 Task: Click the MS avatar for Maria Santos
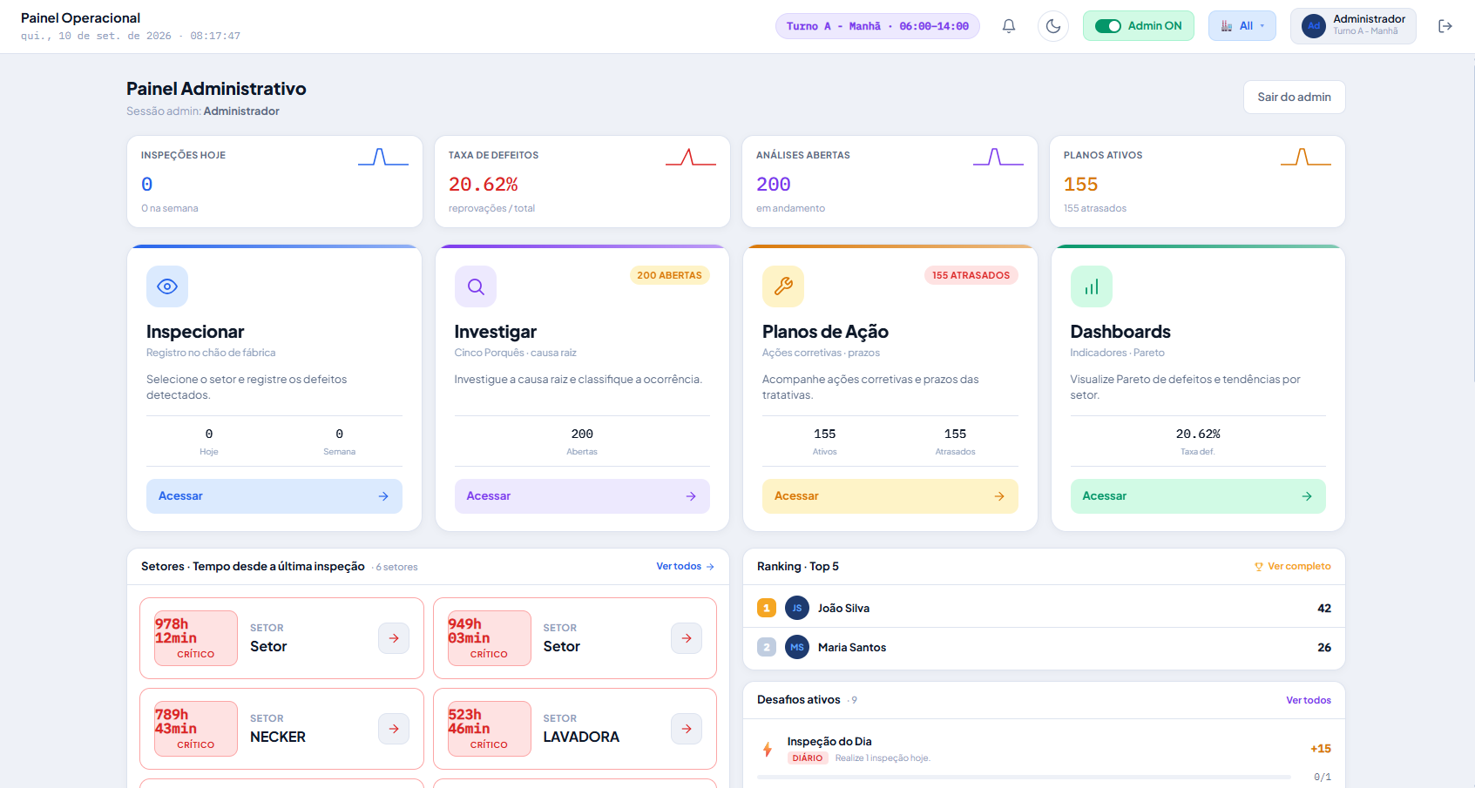(797, 647)
